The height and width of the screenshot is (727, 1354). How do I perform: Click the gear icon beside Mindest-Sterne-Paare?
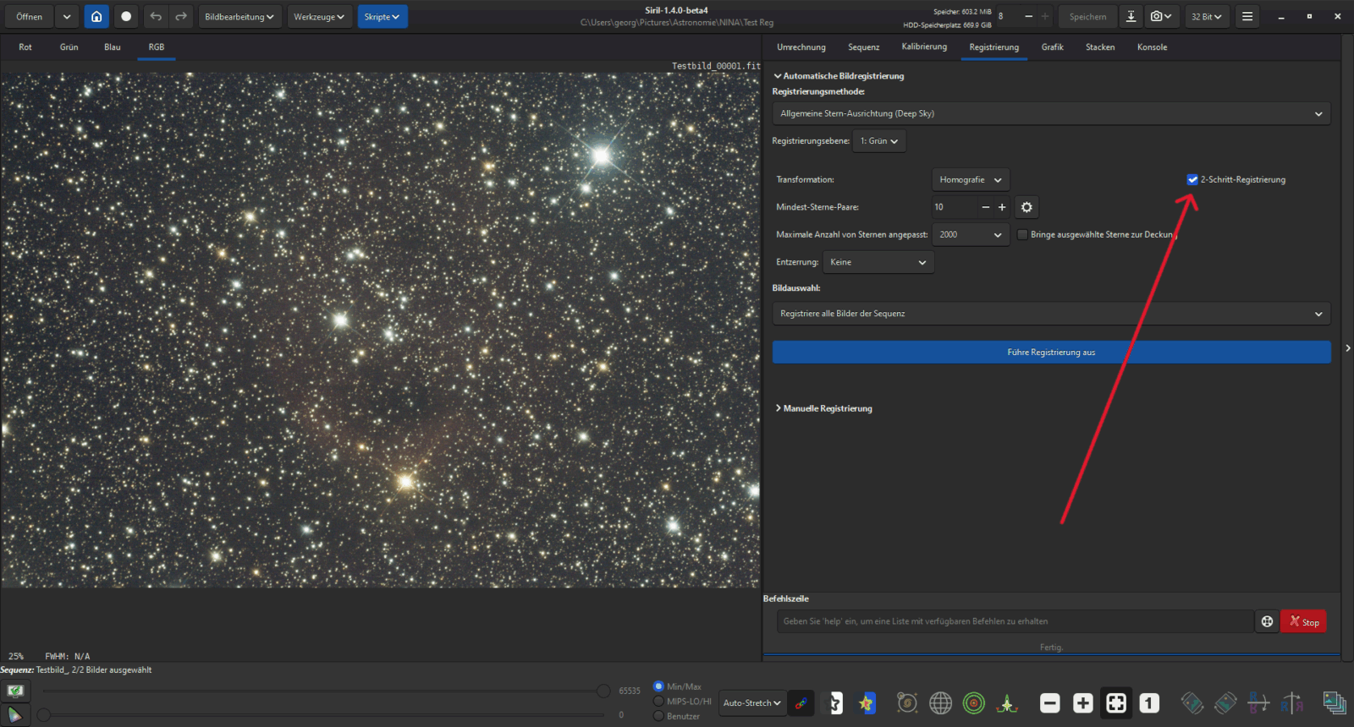1027,207
